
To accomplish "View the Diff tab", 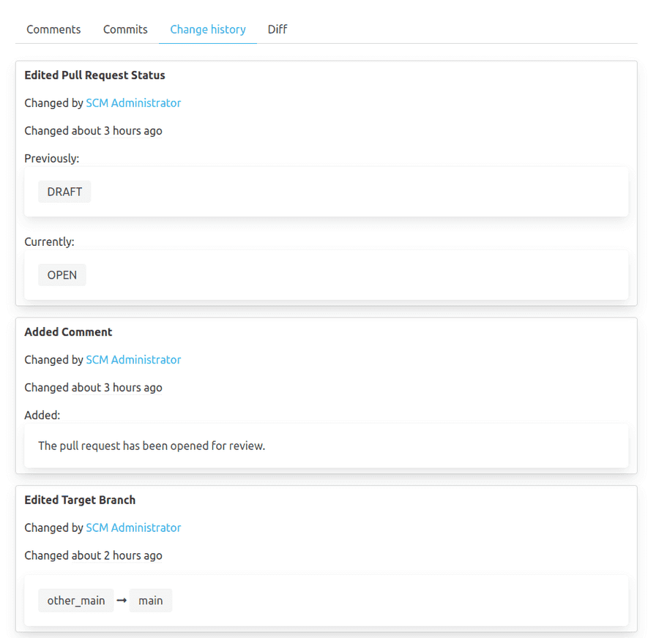I will (277, 29).
